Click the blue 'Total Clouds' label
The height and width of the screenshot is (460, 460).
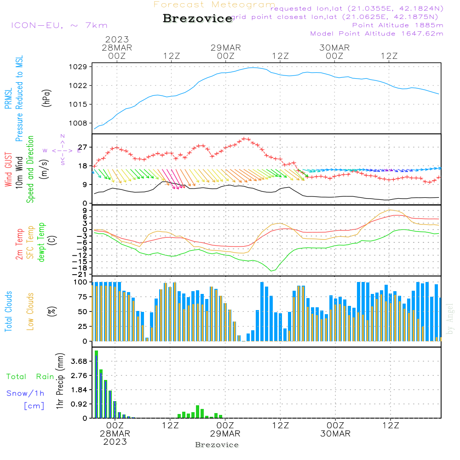pyautogui.click(x=8, y=311)
